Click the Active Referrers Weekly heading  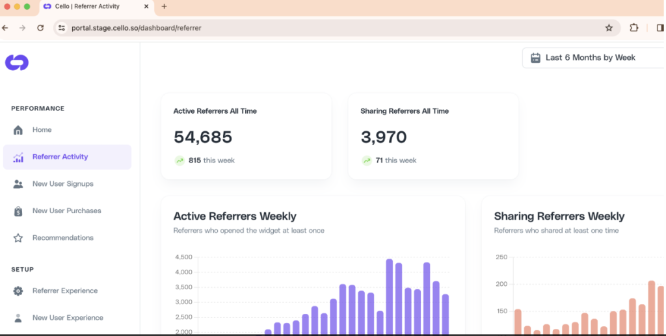click(x=235, y=216)
